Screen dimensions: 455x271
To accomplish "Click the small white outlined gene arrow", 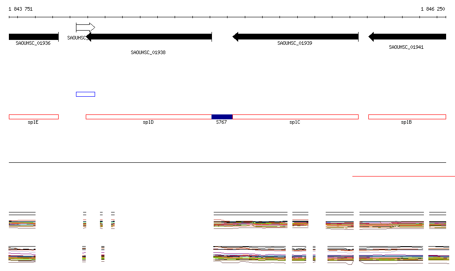I will pyautogui.click(x=85, y=27).
